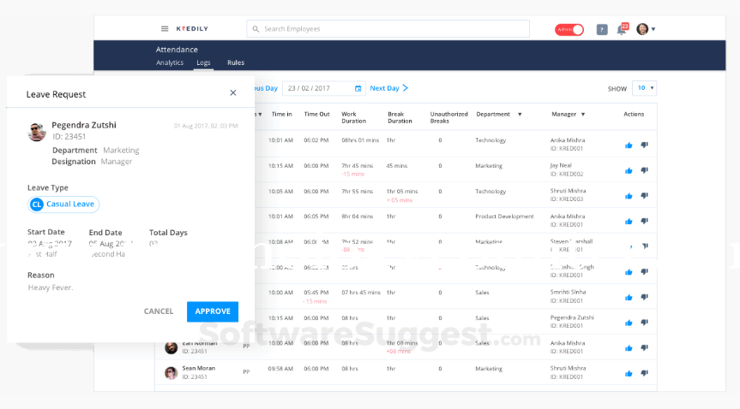Open the help question mark icon
The height and width of the screenshot is (409, 740).
point(602,30)
